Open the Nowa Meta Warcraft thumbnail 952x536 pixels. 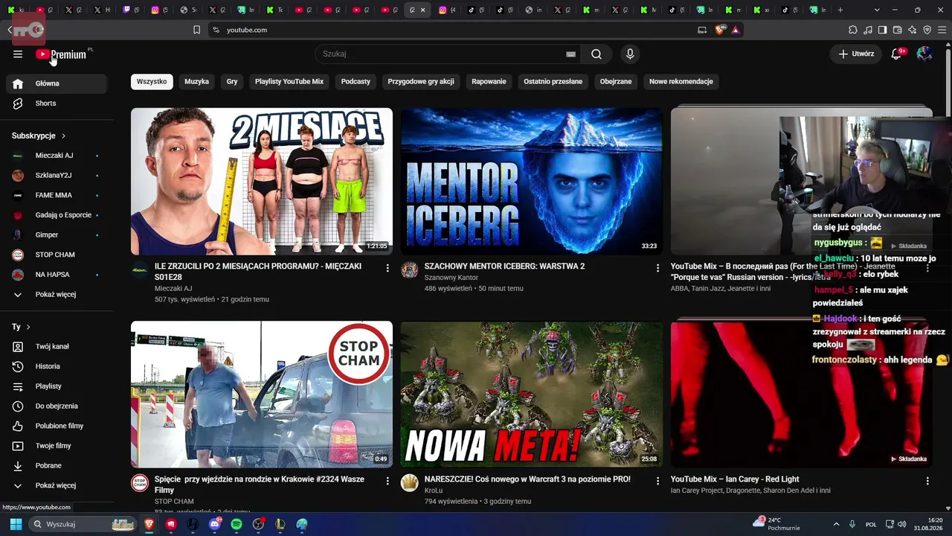click(x=531, y=395)
